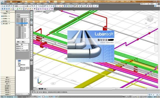
Task: Click the 套管长度 value 200
Action: pyautogui.click(x=25, y=48)
